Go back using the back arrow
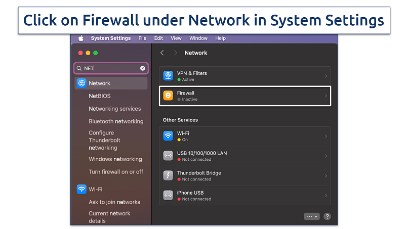408x229 pixels. [162, 53]
